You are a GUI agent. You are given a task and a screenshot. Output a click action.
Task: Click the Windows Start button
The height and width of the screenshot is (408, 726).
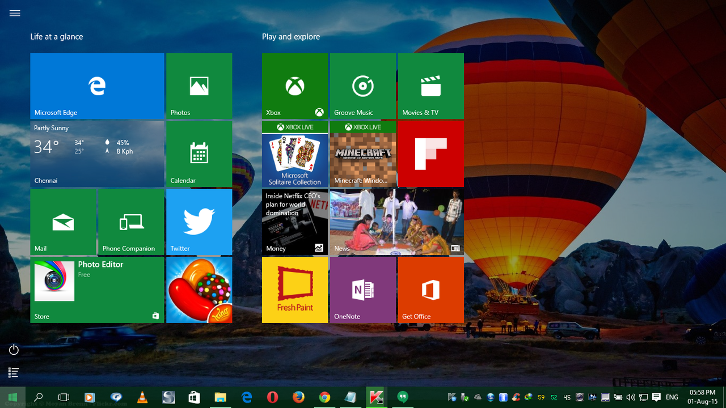(12, 398)
